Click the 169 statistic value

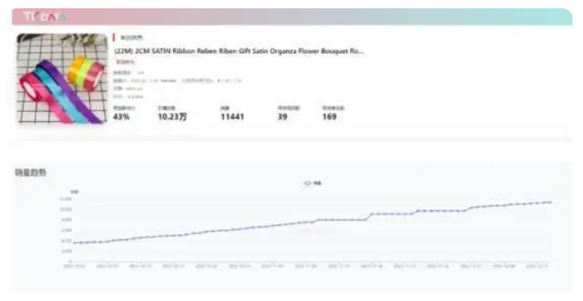pyautogui.click(x=329, y=117)
